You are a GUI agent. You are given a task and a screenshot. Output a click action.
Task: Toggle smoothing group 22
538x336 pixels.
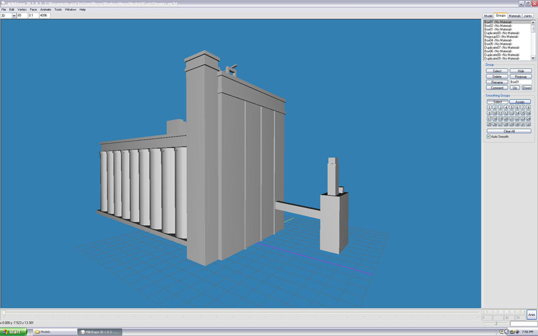pyautogui.click(x=517, y=119)
